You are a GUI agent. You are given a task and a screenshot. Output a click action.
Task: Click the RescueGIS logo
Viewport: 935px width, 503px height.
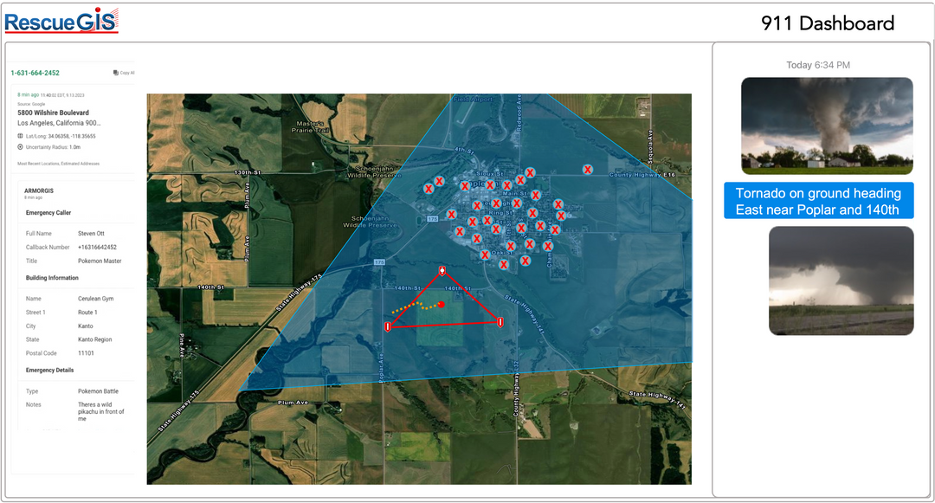(61, 21)
